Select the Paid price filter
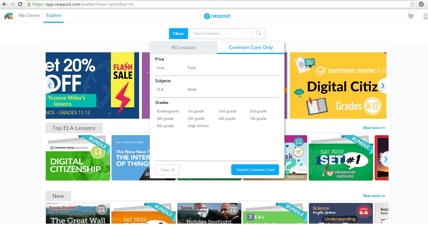Screen dimensions: 428x225 click(191, 68)
